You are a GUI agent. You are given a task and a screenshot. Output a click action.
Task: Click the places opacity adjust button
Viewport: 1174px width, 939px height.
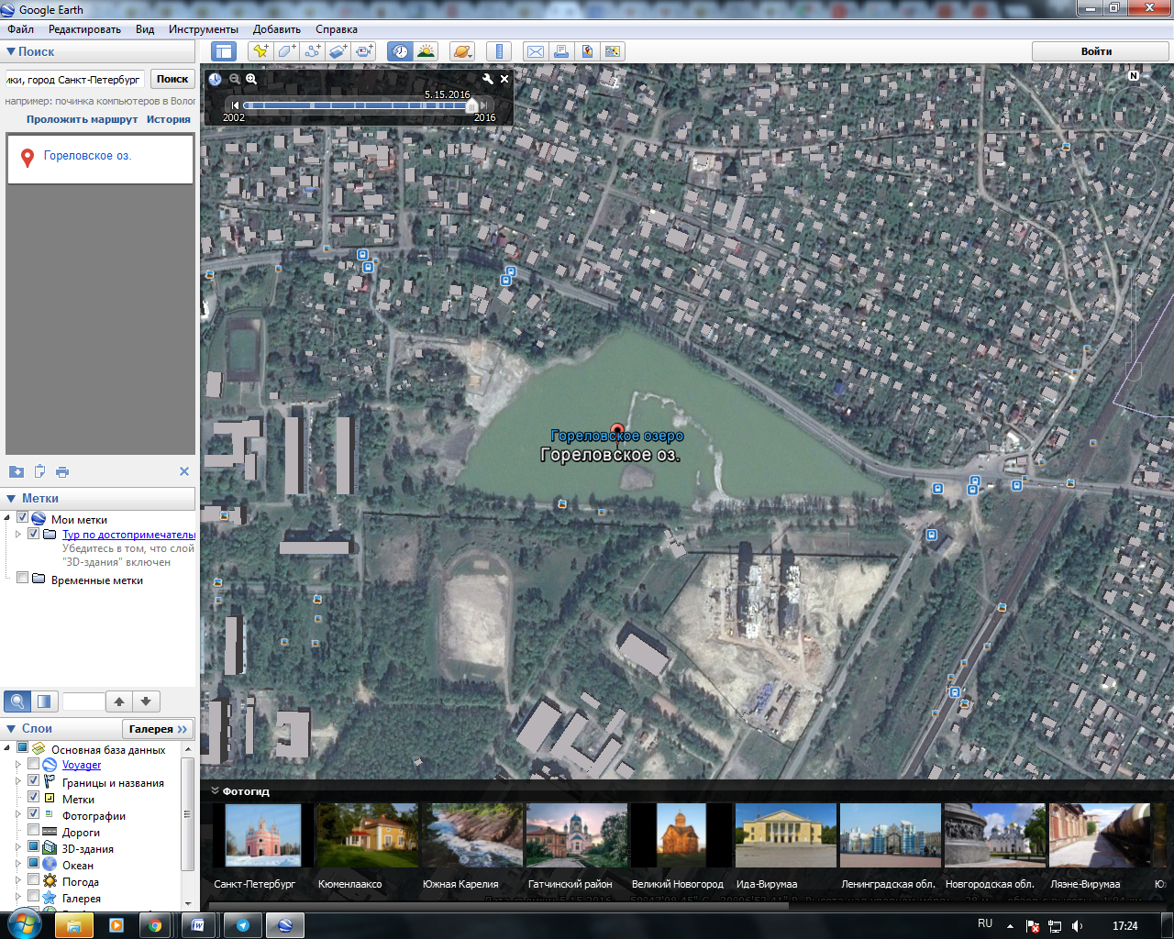coord(44,701)
